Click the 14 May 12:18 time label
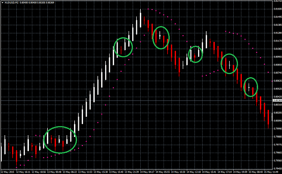 194,172
